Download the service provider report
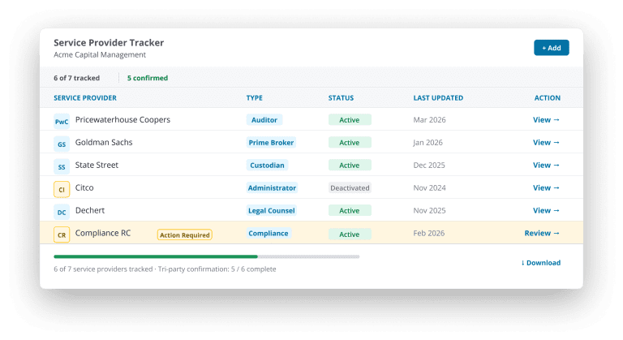 pos(541,263)
